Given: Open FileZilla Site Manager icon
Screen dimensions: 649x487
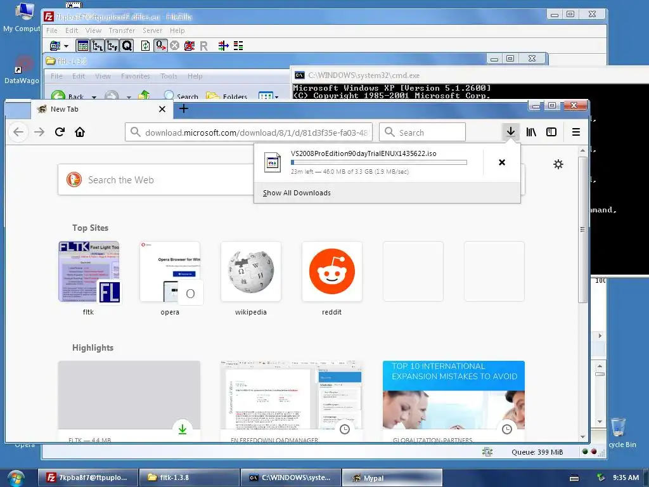Looking at the screenshot, I should (55, 46).
